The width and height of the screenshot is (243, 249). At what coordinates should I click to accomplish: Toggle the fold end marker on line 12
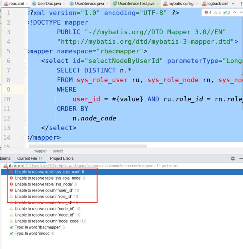coord(25,118)
